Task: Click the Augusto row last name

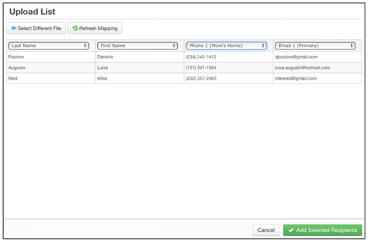Action: point(17,68)
